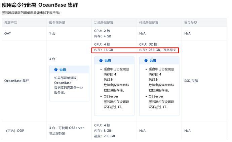Click '内存: 8 GB' in the ODP row

click(103, 131)
